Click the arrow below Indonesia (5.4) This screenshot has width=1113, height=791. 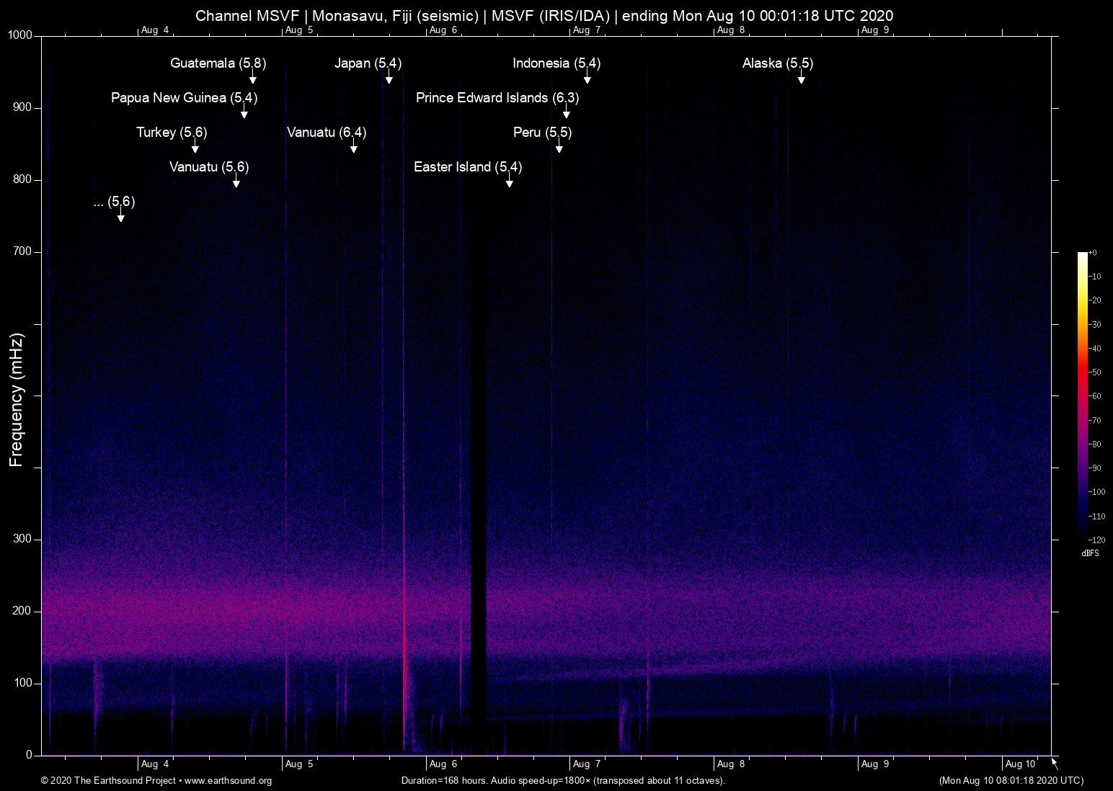tap(587, 79)
